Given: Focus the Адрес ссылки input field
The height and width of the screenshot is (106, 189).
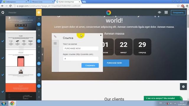Looking at the screenshot, I should [x=81, y=59].
